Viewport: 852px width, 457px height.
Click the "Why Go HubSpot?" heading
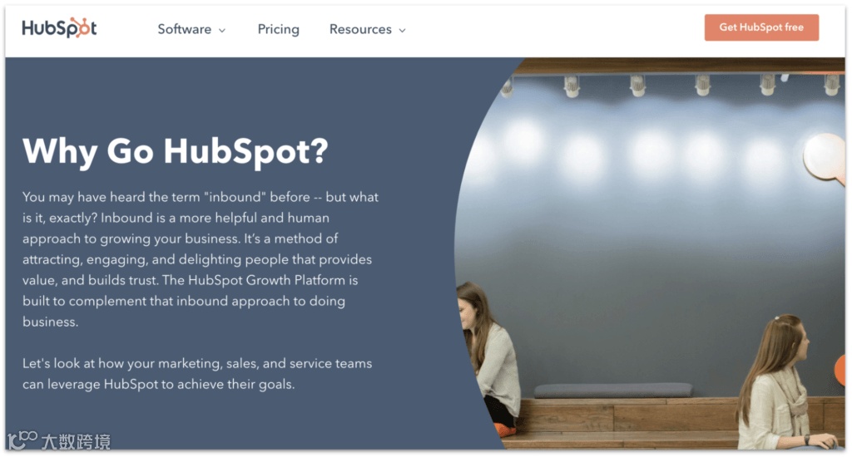pos(175,151)
